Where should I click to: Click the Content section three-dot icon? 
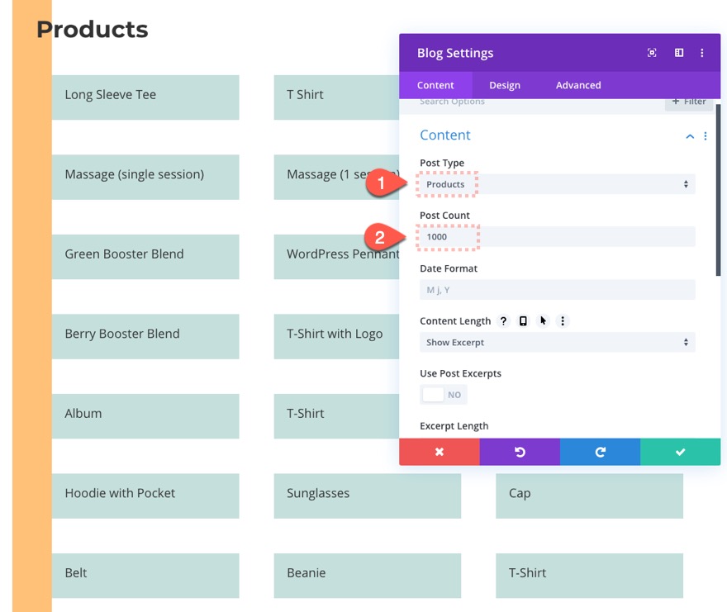tap(705, 135)
